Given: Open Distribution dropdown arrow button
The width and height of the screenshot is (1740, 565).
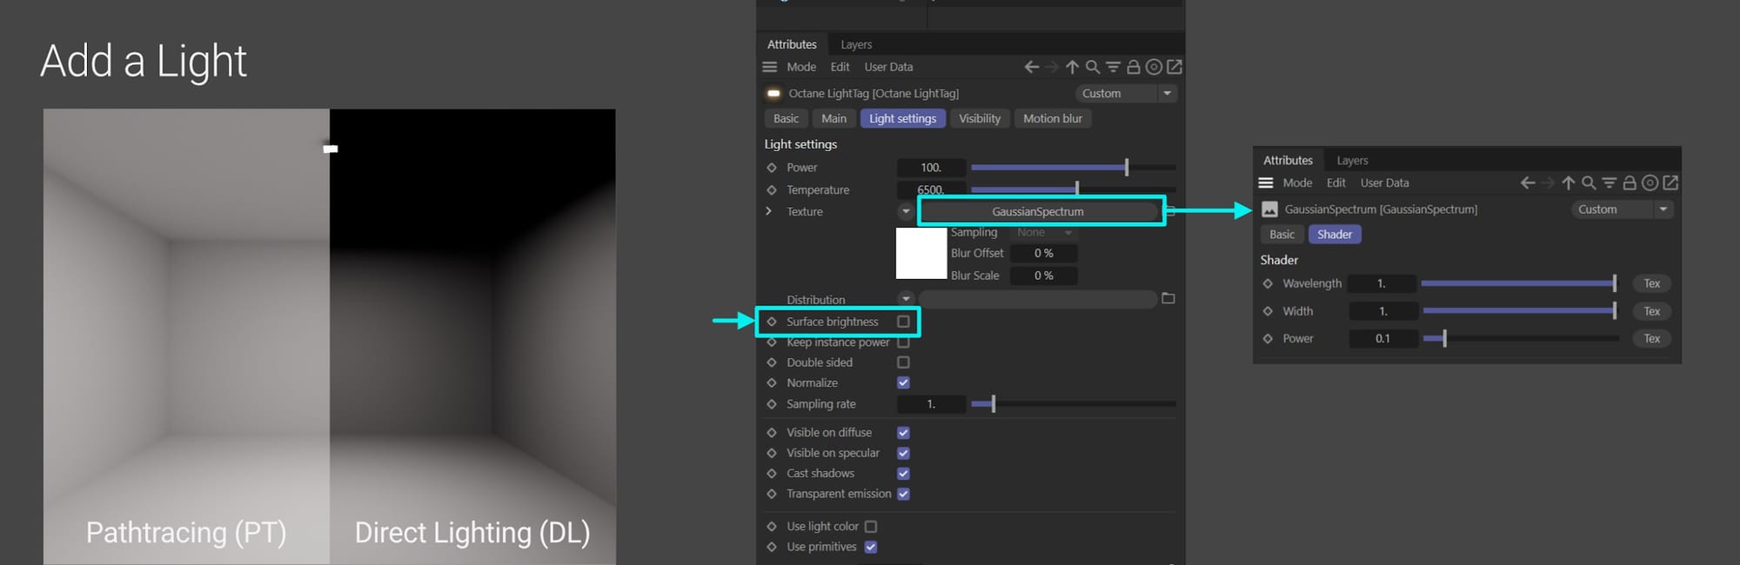Looking at the screenshot, I should click(906, 299).
